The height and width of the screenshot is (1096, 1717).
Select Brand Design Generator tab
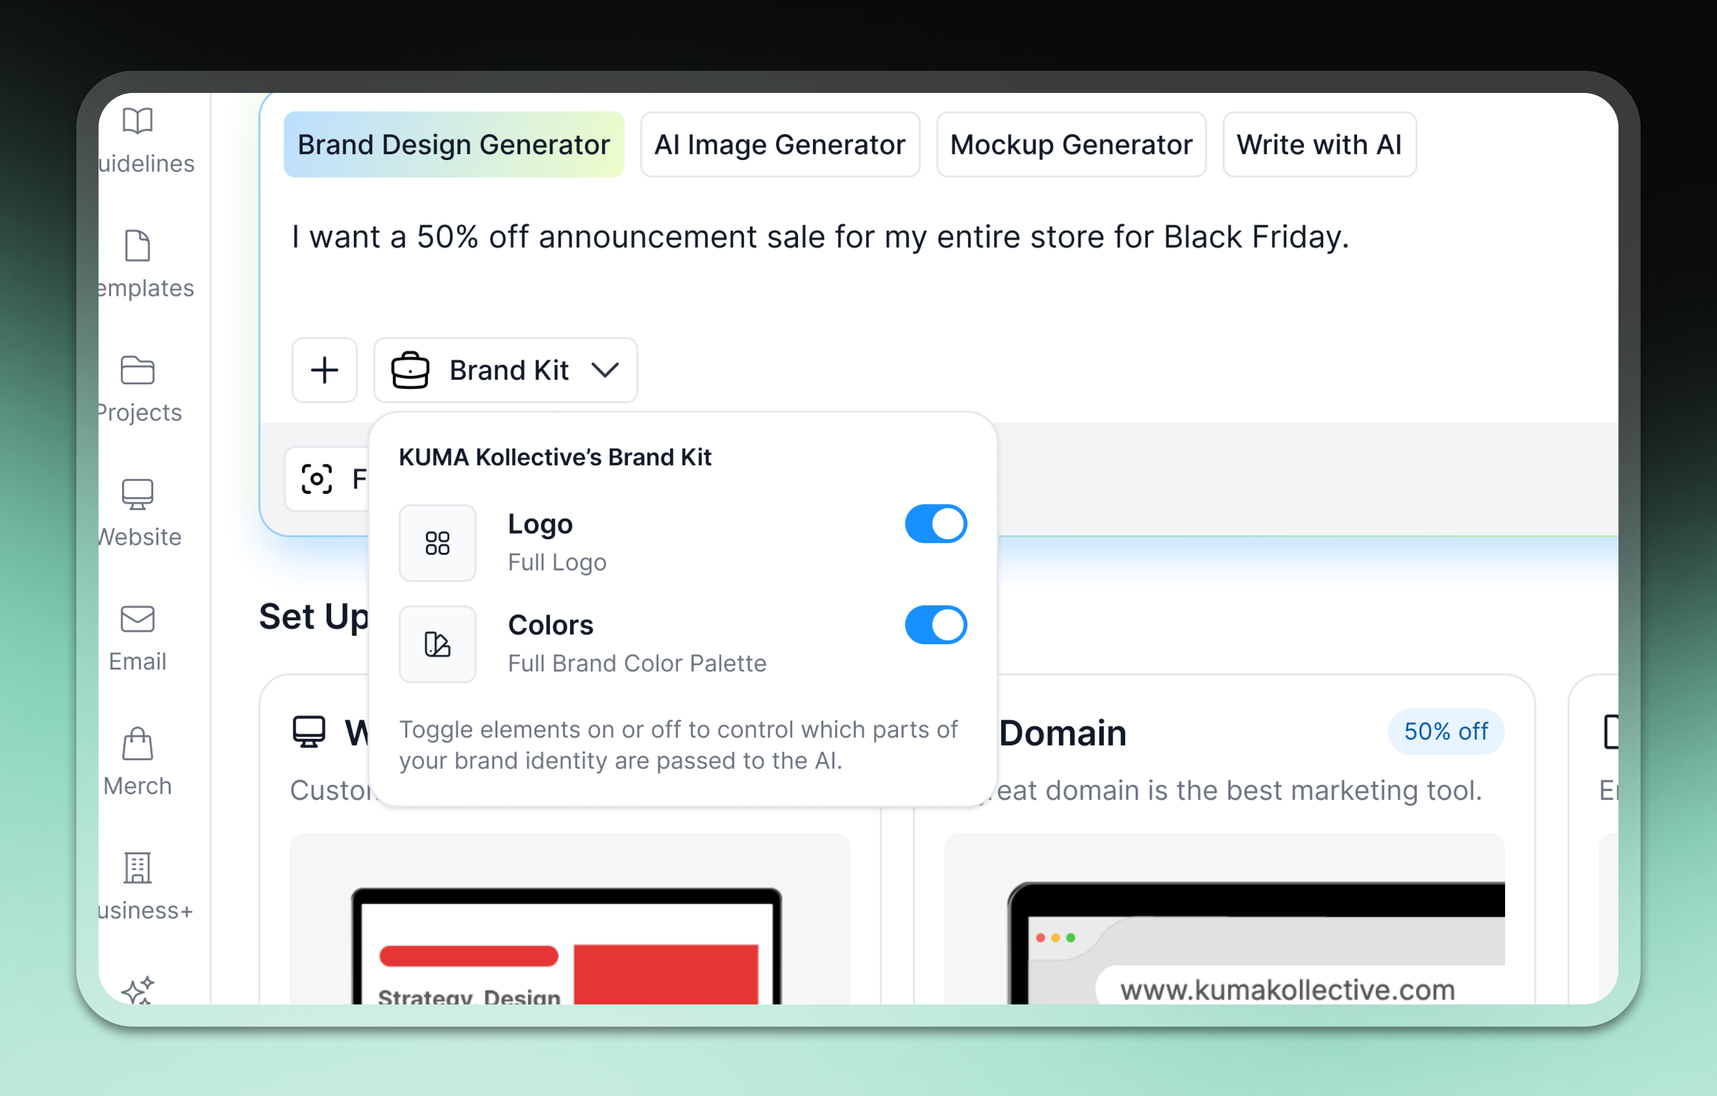453,145
